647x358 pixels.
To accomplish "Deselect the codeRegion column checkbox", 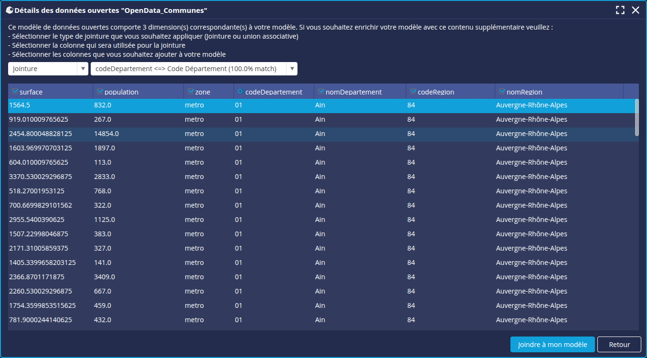I will point(413,92).
